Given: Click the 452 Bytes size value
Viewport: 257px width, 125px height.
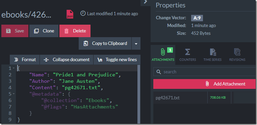Looking at the screenshot, I should [201, 33].
